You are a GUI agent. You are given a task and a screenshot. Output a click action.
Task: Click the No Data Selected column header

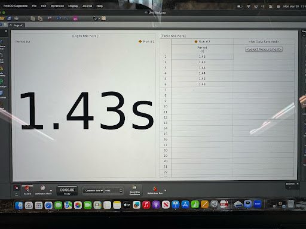pos(264,42)
